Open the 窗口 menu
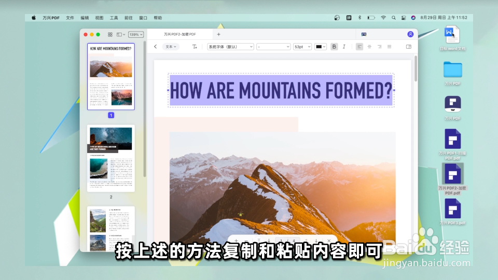 pos(143,18)
